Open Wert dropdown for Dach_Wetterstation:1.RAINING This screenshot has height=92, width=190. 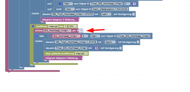click(x=70, y=9)
